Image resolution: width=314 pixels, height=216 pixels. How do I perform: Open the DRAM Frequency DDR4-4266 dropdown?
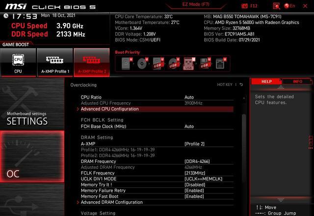(198, 161)
